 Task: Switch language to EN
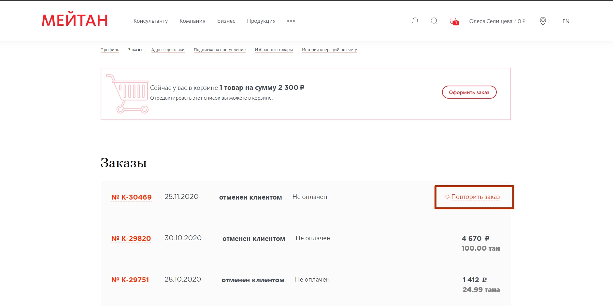[x=566, y=21]
